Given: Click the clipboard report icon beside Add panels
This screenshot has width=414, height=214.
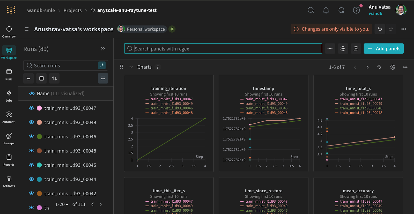Looking at the screenshot, I should pos(356,49).
